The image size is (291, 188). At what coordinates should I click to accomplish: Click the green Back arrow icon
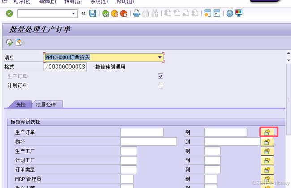click(x=106, y=13)
